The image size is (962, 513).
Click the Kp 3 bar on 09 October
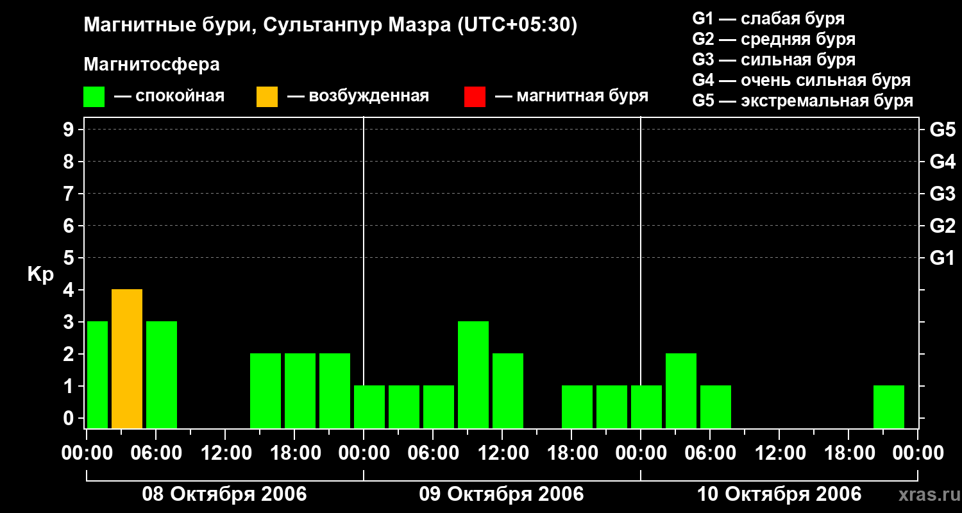[473, 375]
